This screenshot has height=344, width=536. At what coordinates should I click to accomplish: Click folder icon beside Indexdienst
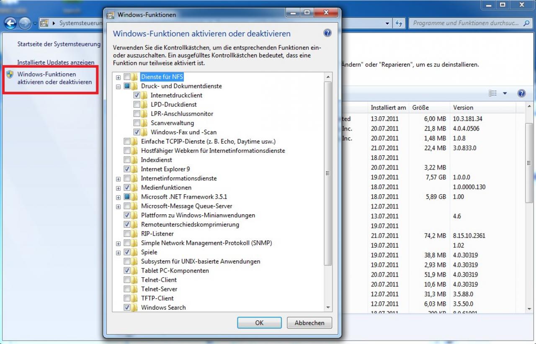[x=134, y=160]
